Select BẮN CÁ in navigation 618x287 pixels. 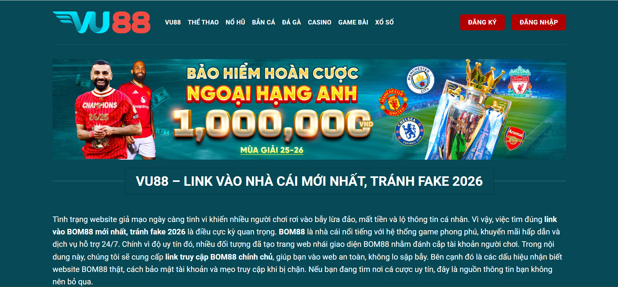(x=264, y=22)
